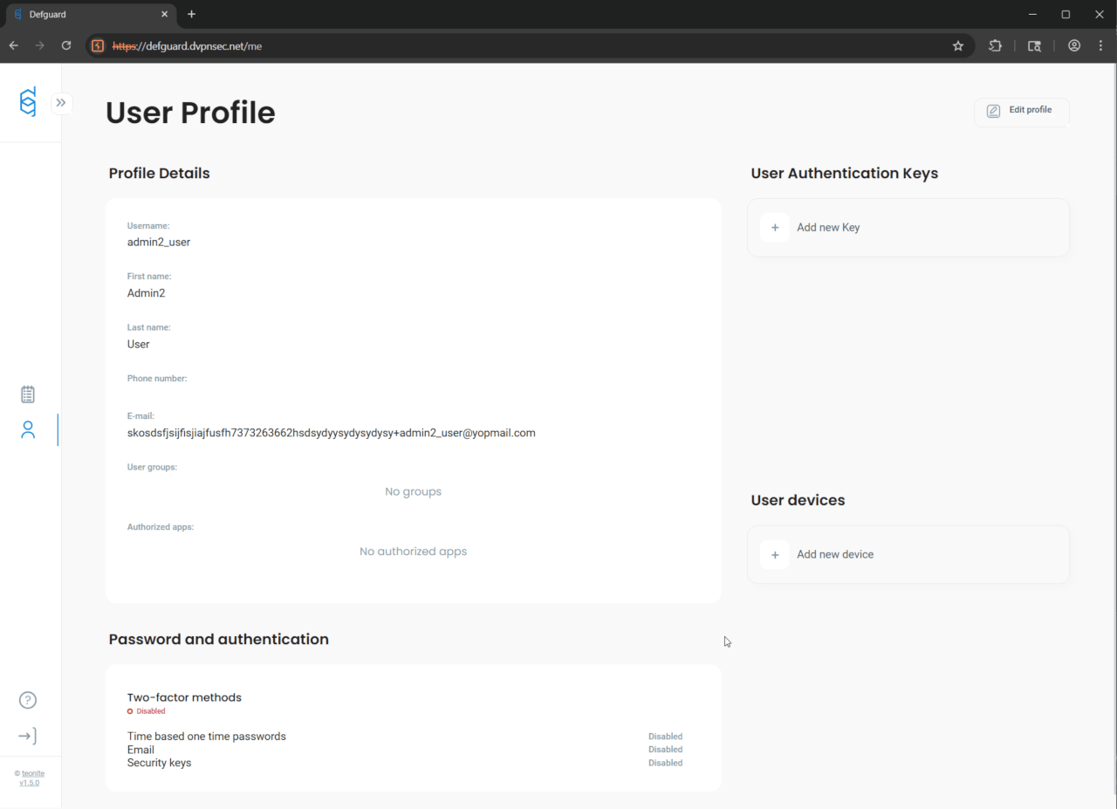Open the help question mark icon
This screenshot has width=1117, height=809.
28,700
